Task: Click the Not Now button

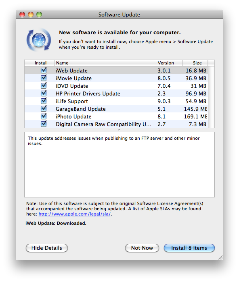Action: (142, 248)
